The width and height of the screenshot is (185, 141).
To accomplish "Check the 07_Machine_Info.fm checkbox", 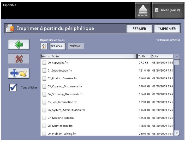I will (x=44, y=118).
